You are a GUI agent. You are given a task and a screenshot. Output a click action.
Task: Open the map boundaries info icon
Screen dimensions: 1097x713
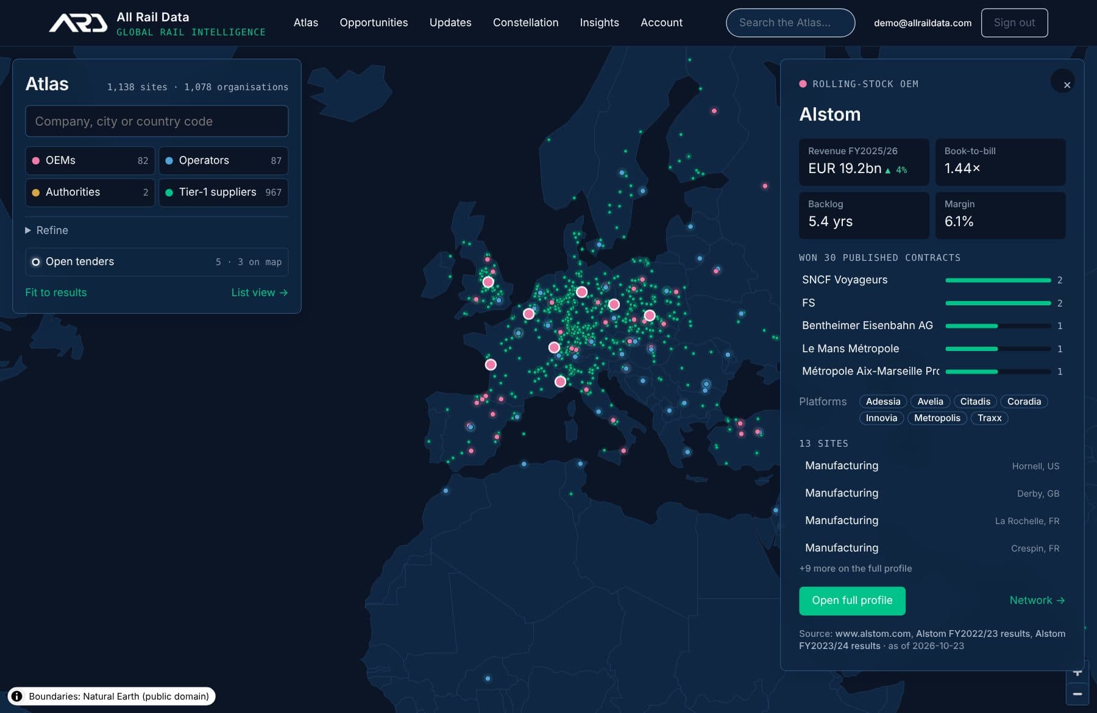(17, 696)
